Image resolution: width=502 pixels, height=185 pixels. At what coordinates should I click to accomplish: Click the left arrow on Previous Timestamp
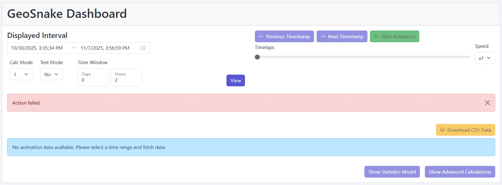point(261,36)
